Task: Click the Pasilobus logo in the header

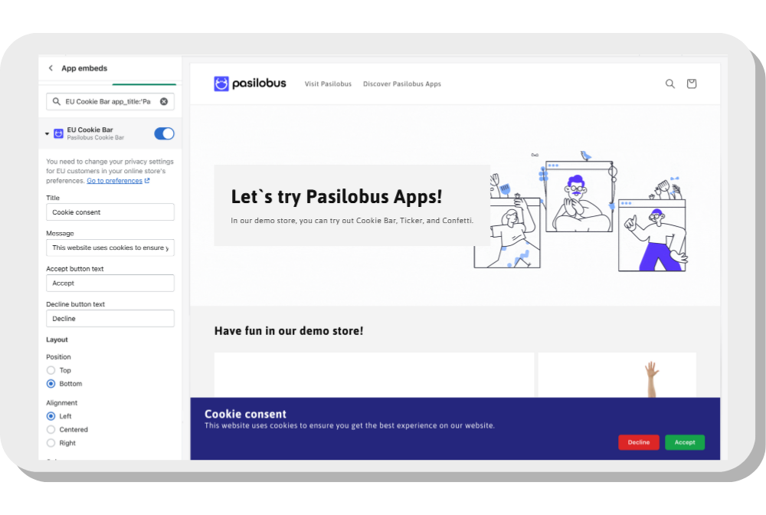Action: (250, 84)
